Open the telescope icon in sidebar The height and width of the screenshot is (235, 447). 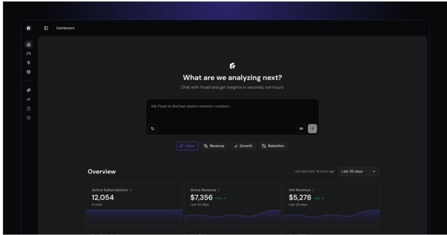(29, 99)
